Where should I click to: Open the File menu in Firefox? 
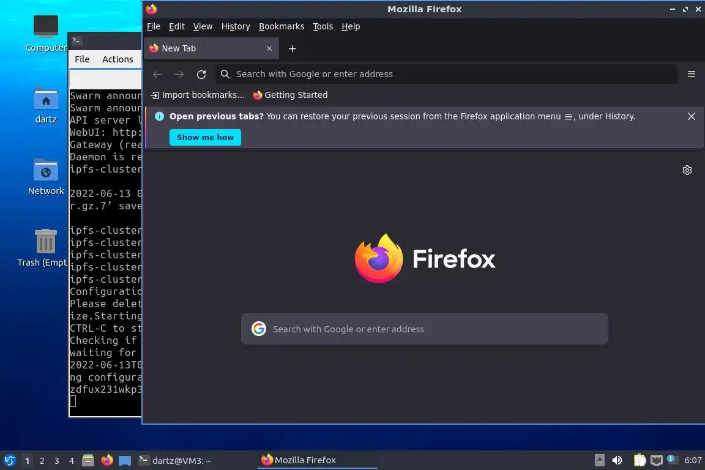pyautogui.click(x=154, y=26)
